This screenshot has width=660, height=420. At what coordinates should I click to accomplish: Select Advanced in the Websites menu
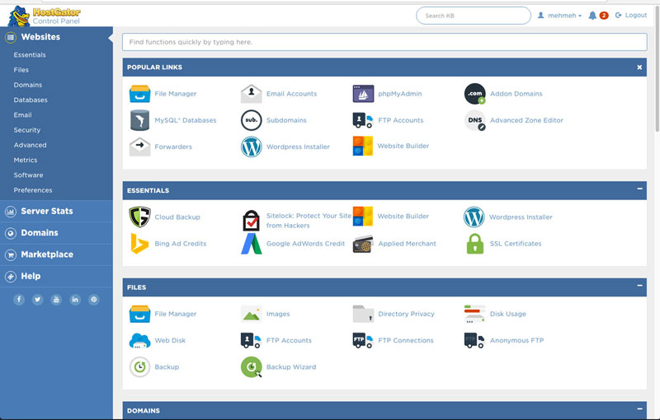click(30, 145)
